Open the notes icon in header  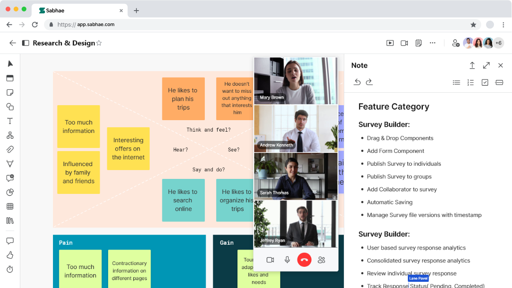coord(418,43)
